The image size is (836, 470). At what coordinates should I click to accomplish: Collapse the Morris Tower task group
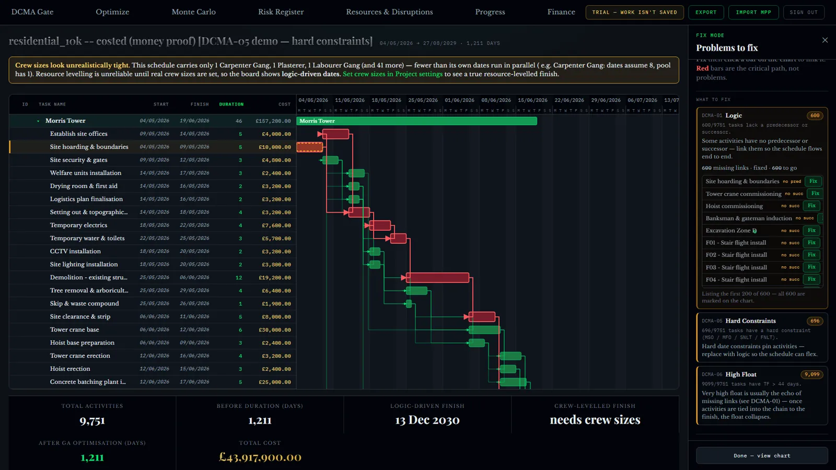(x=38, y=121)
